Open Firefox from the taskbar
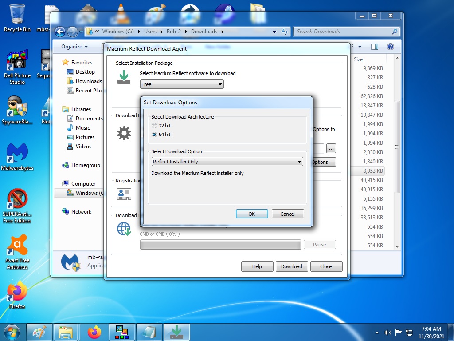Screen dimensions: 454x341 pyautogui.click(x=94, y=332)
